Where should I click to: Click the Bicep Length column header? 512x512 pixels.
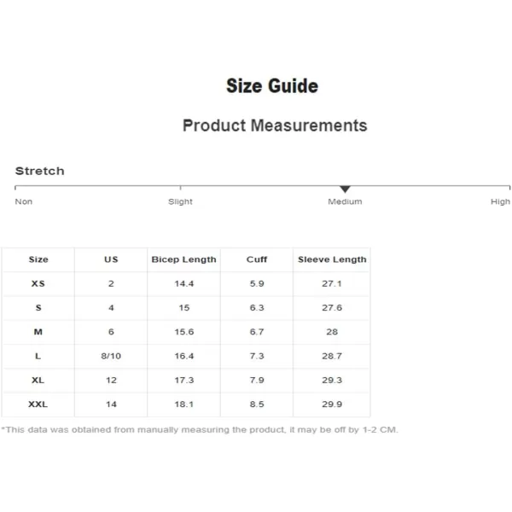183,259
